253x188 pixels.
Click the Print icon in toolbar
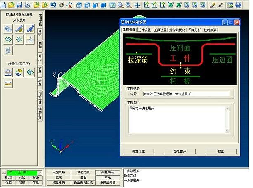point(27,5)
